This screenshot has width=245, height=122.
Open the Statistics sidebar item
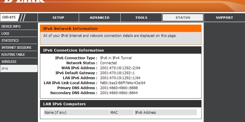(x=10, y=40)
